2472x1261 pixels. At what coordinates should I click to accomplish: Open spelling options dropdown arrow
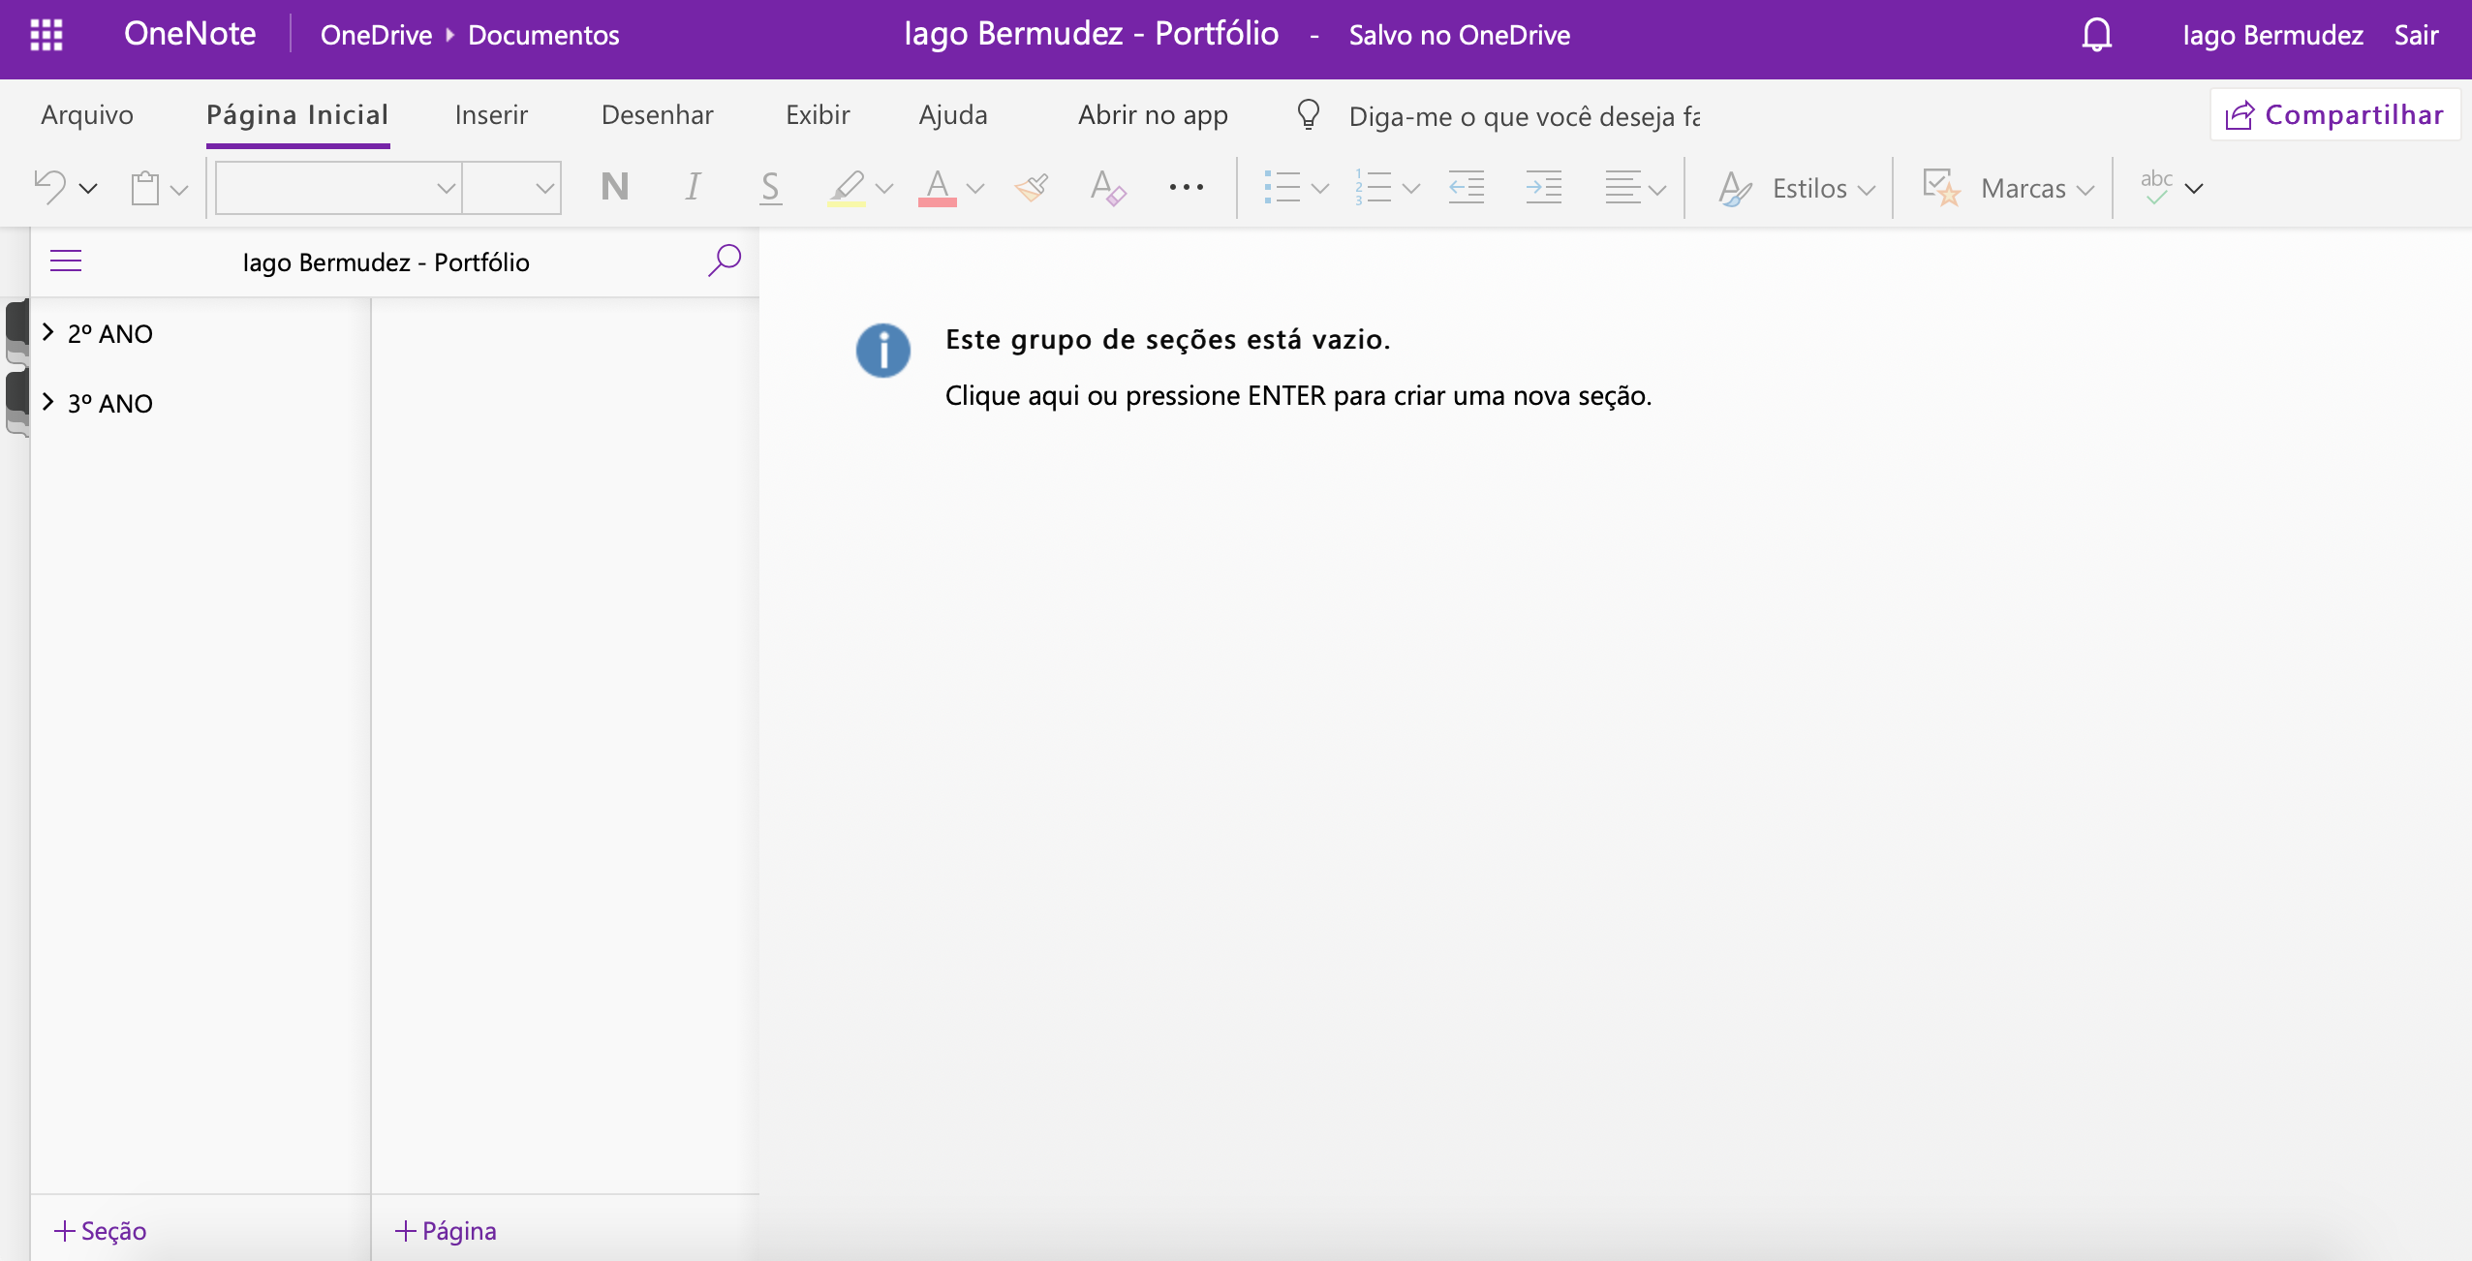(x=2194, y=188)
